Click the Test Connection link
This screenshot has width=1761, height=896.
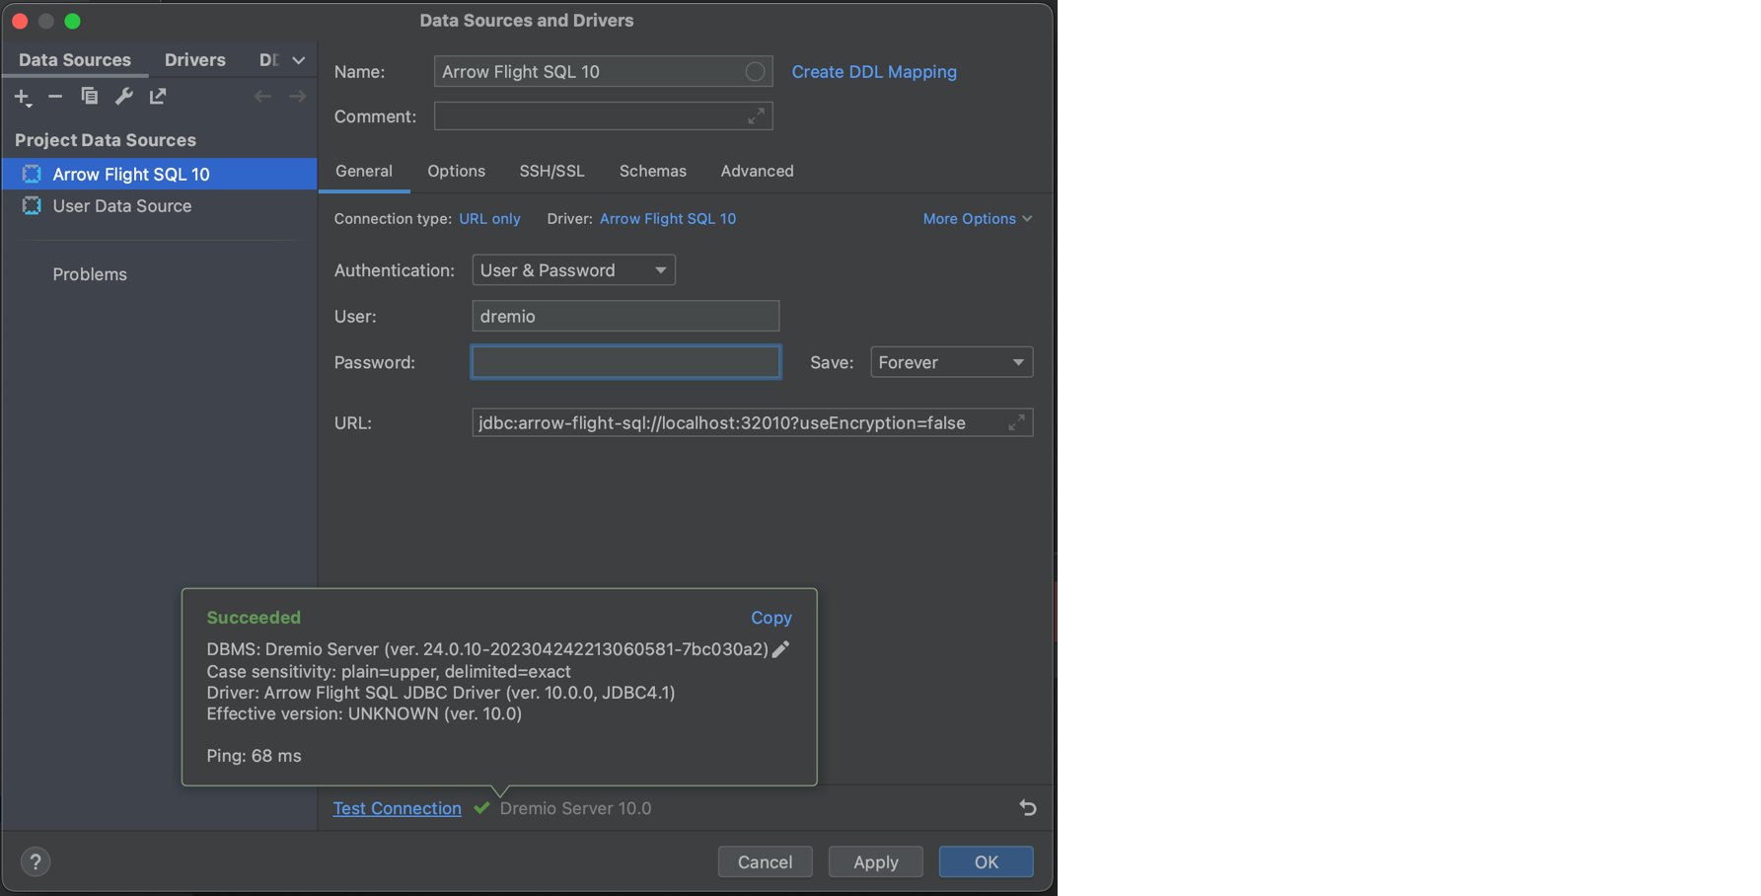397,807
